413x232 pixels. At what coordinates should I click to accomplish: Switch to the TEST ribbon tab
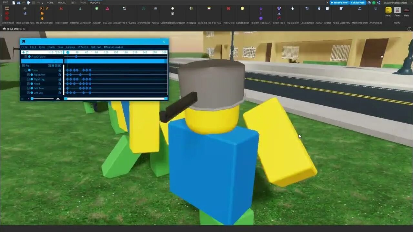point(73,3)
